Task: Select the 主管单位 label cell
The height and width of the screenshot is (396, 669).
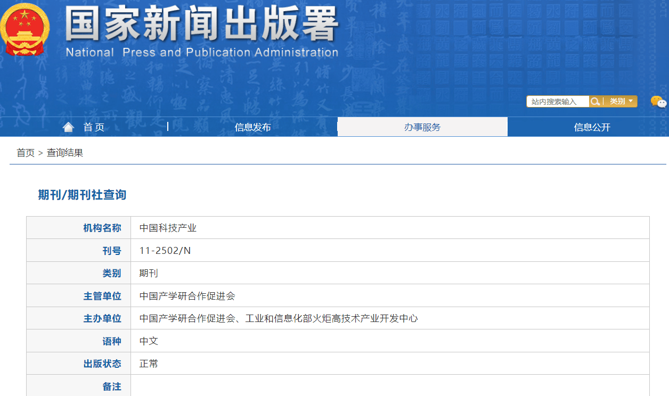Action: [x=79, y=295]
